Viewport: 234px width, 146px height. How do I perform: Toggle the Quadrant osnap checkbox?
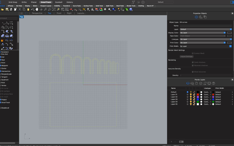click(x=1, y=80)
